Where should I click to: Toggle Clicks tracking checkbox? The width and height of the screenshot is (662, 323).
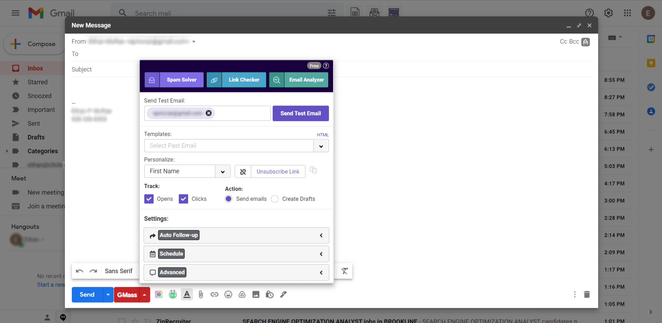click(x=183, y=199)
